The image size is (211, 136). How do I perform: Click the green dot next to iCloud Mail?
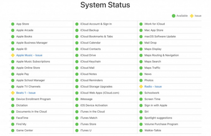click(77, 68)
